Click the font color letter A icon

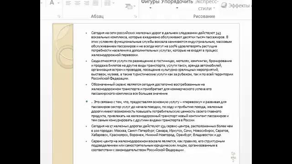(x=52, y=3)
